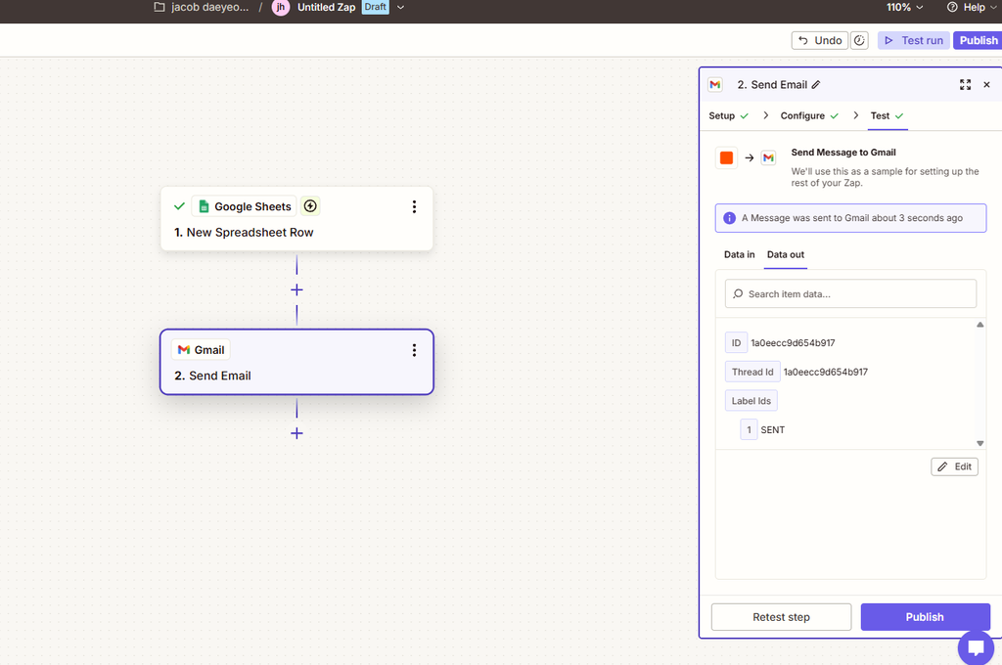The image size is (1002, 665).
Task: Select the Test tab
Action: click(887, 115)
